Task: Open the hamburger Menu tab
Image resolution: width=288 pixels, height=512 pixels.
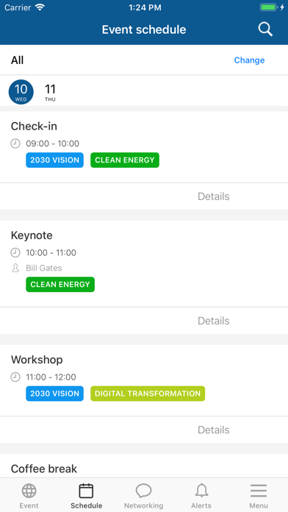Action: tap(259, 496)
